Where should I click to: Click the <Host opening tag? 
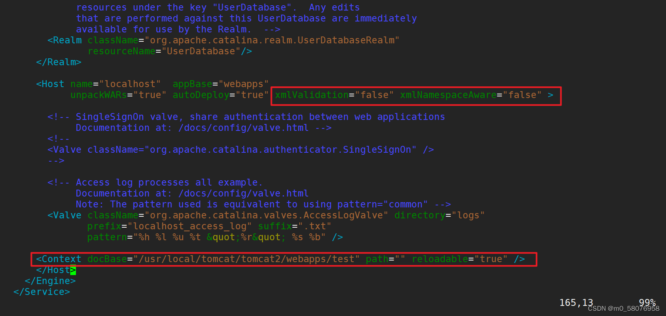point(50,84)
